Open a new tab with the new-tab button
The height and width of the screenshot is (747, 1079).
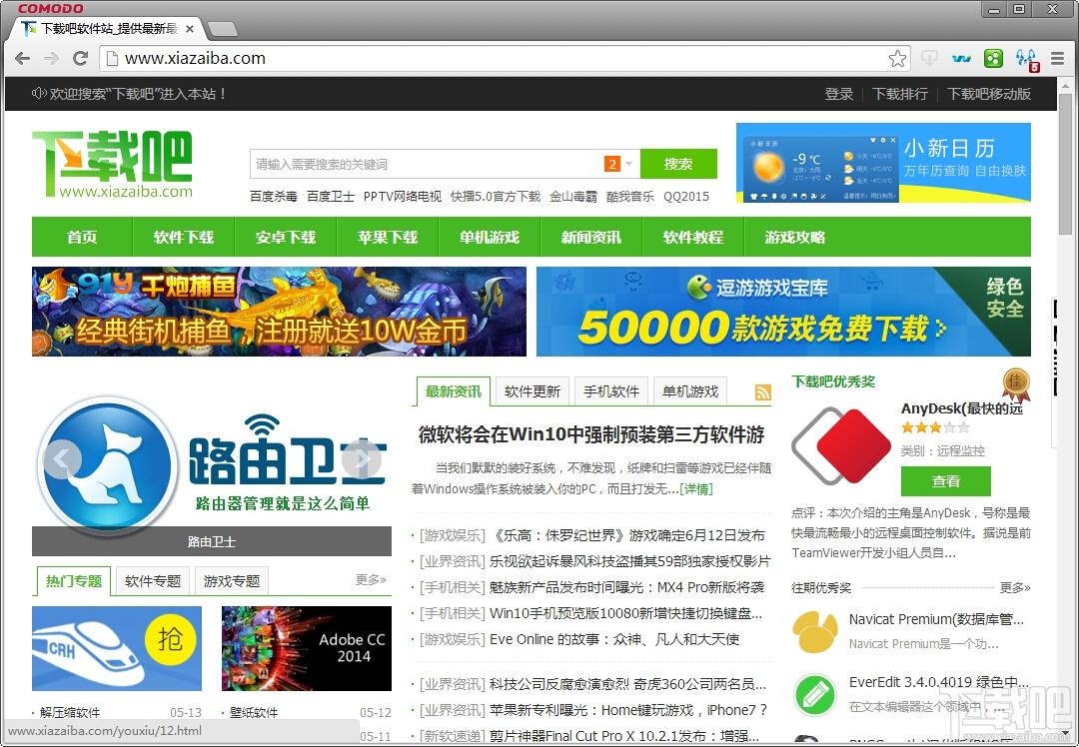point(222,29)
